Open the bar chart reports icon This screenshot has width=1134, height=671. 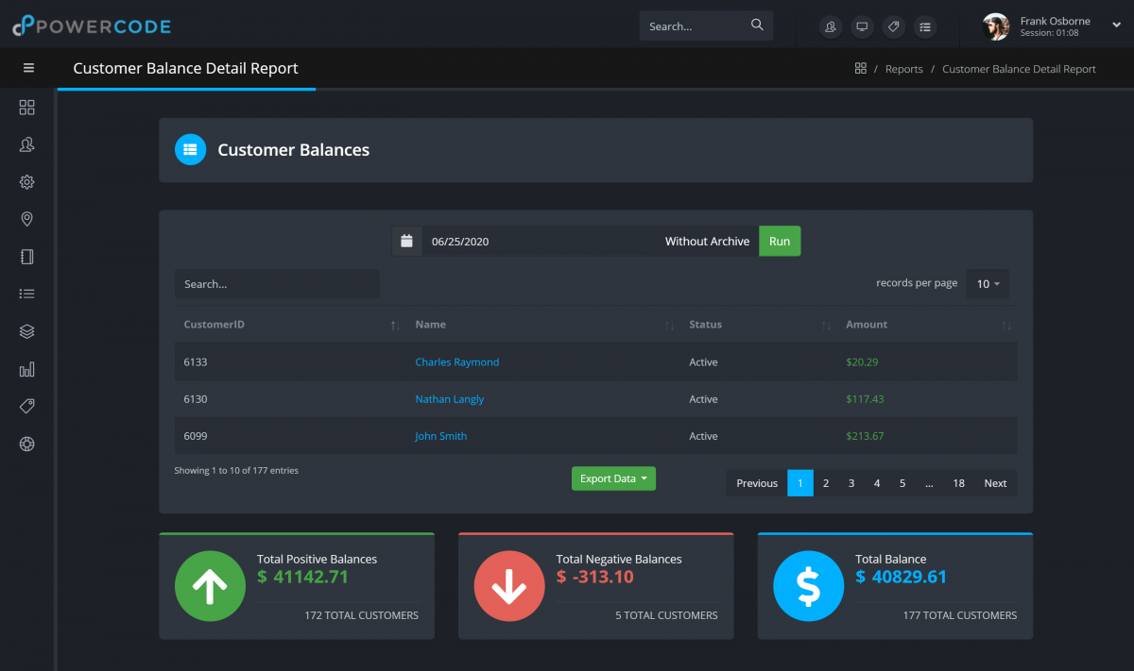tap(26, 369)
